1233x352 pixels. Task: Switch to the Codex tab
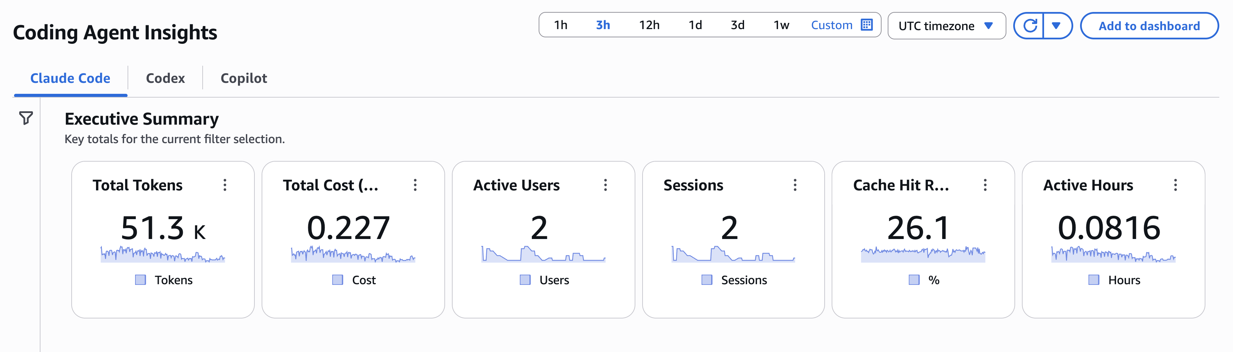[165, 78]
